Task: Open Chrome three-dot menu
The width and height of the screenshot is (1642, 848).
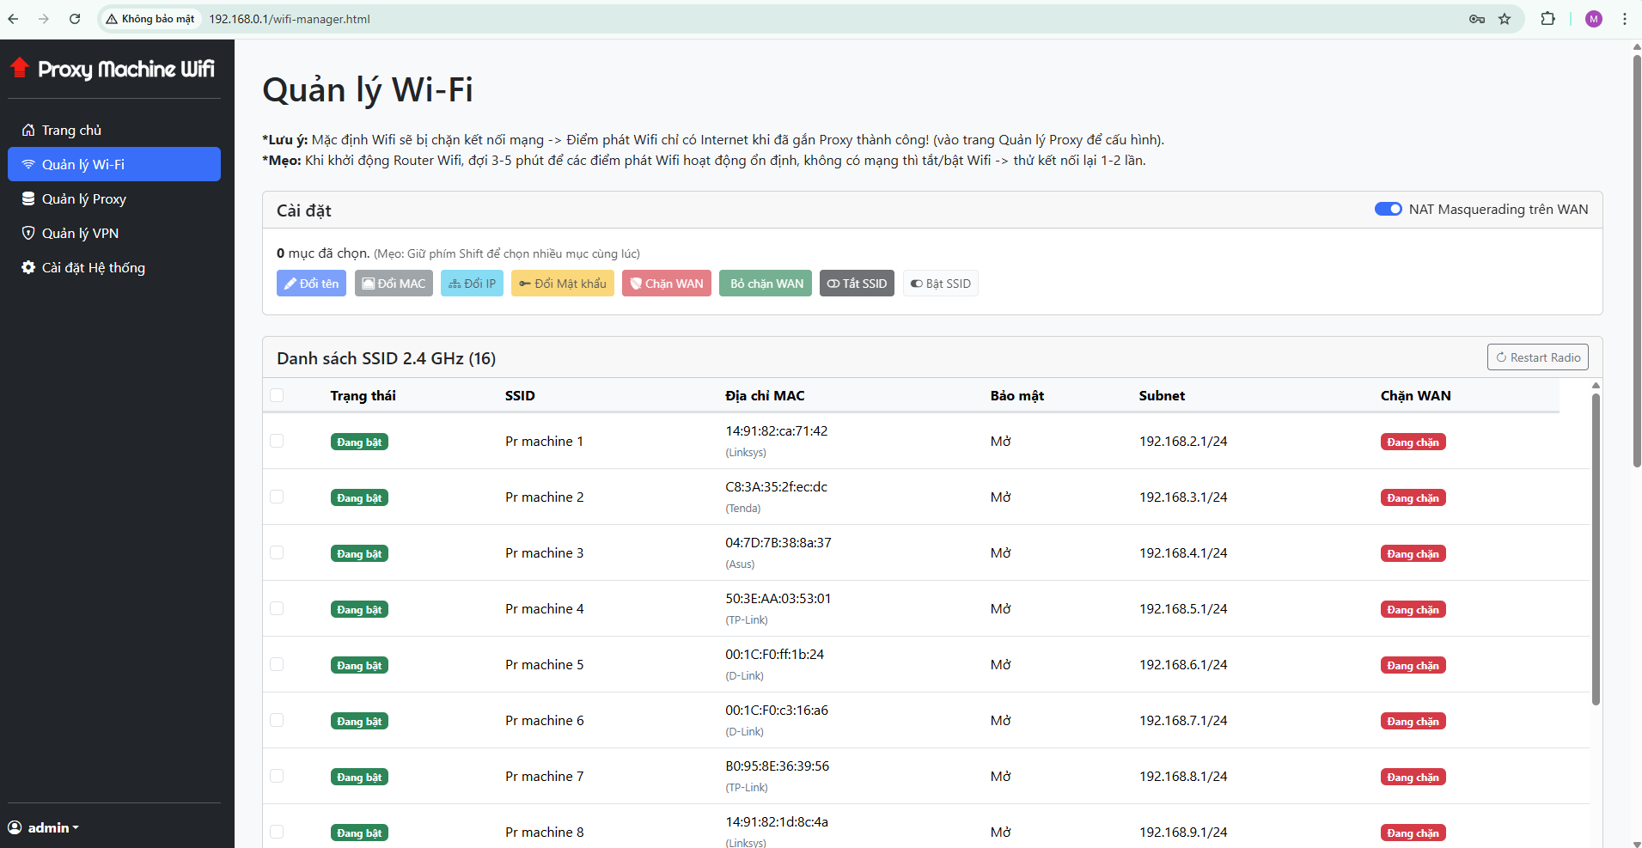Action: 1624,19
